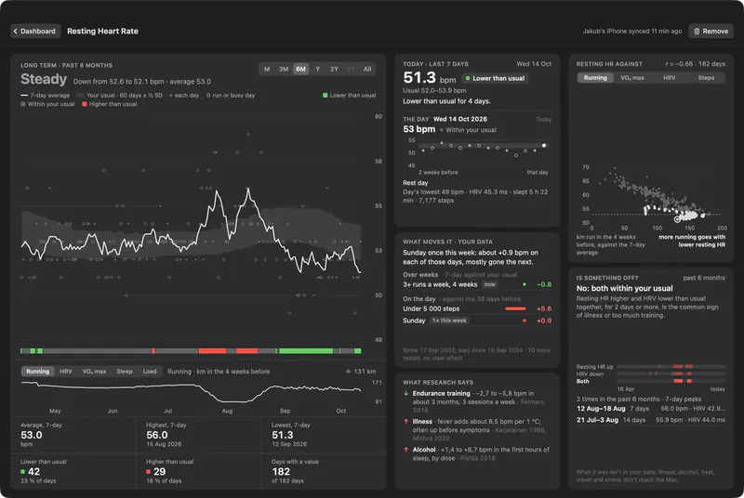The width and height of the screenshot is (744, 498).
Task: Click the '−0.8' effect value
Action: [x=544, y=285]
